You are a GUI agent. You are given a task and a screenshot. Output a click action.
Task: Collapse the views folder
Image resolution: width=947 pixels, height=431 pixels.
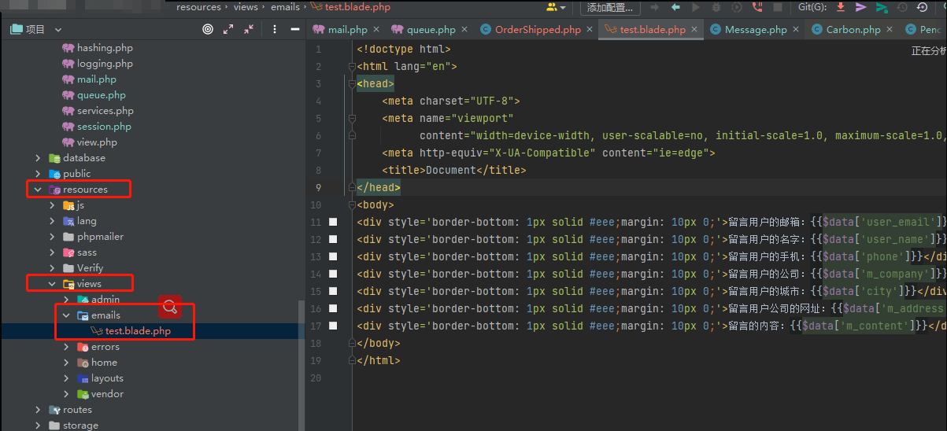click(52, 284)
